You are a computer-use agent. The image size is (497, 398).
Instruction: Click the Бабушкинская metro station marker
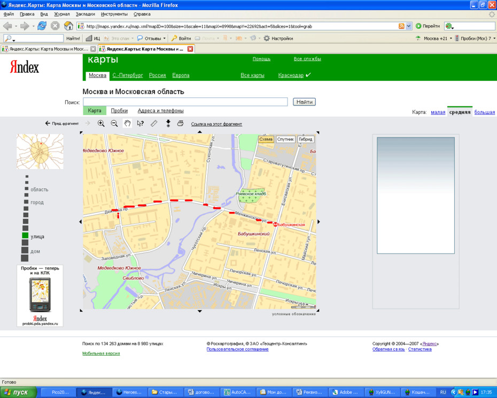(275, 224)
